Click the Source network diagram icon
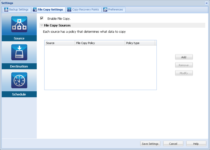 (x=19, y=24)
